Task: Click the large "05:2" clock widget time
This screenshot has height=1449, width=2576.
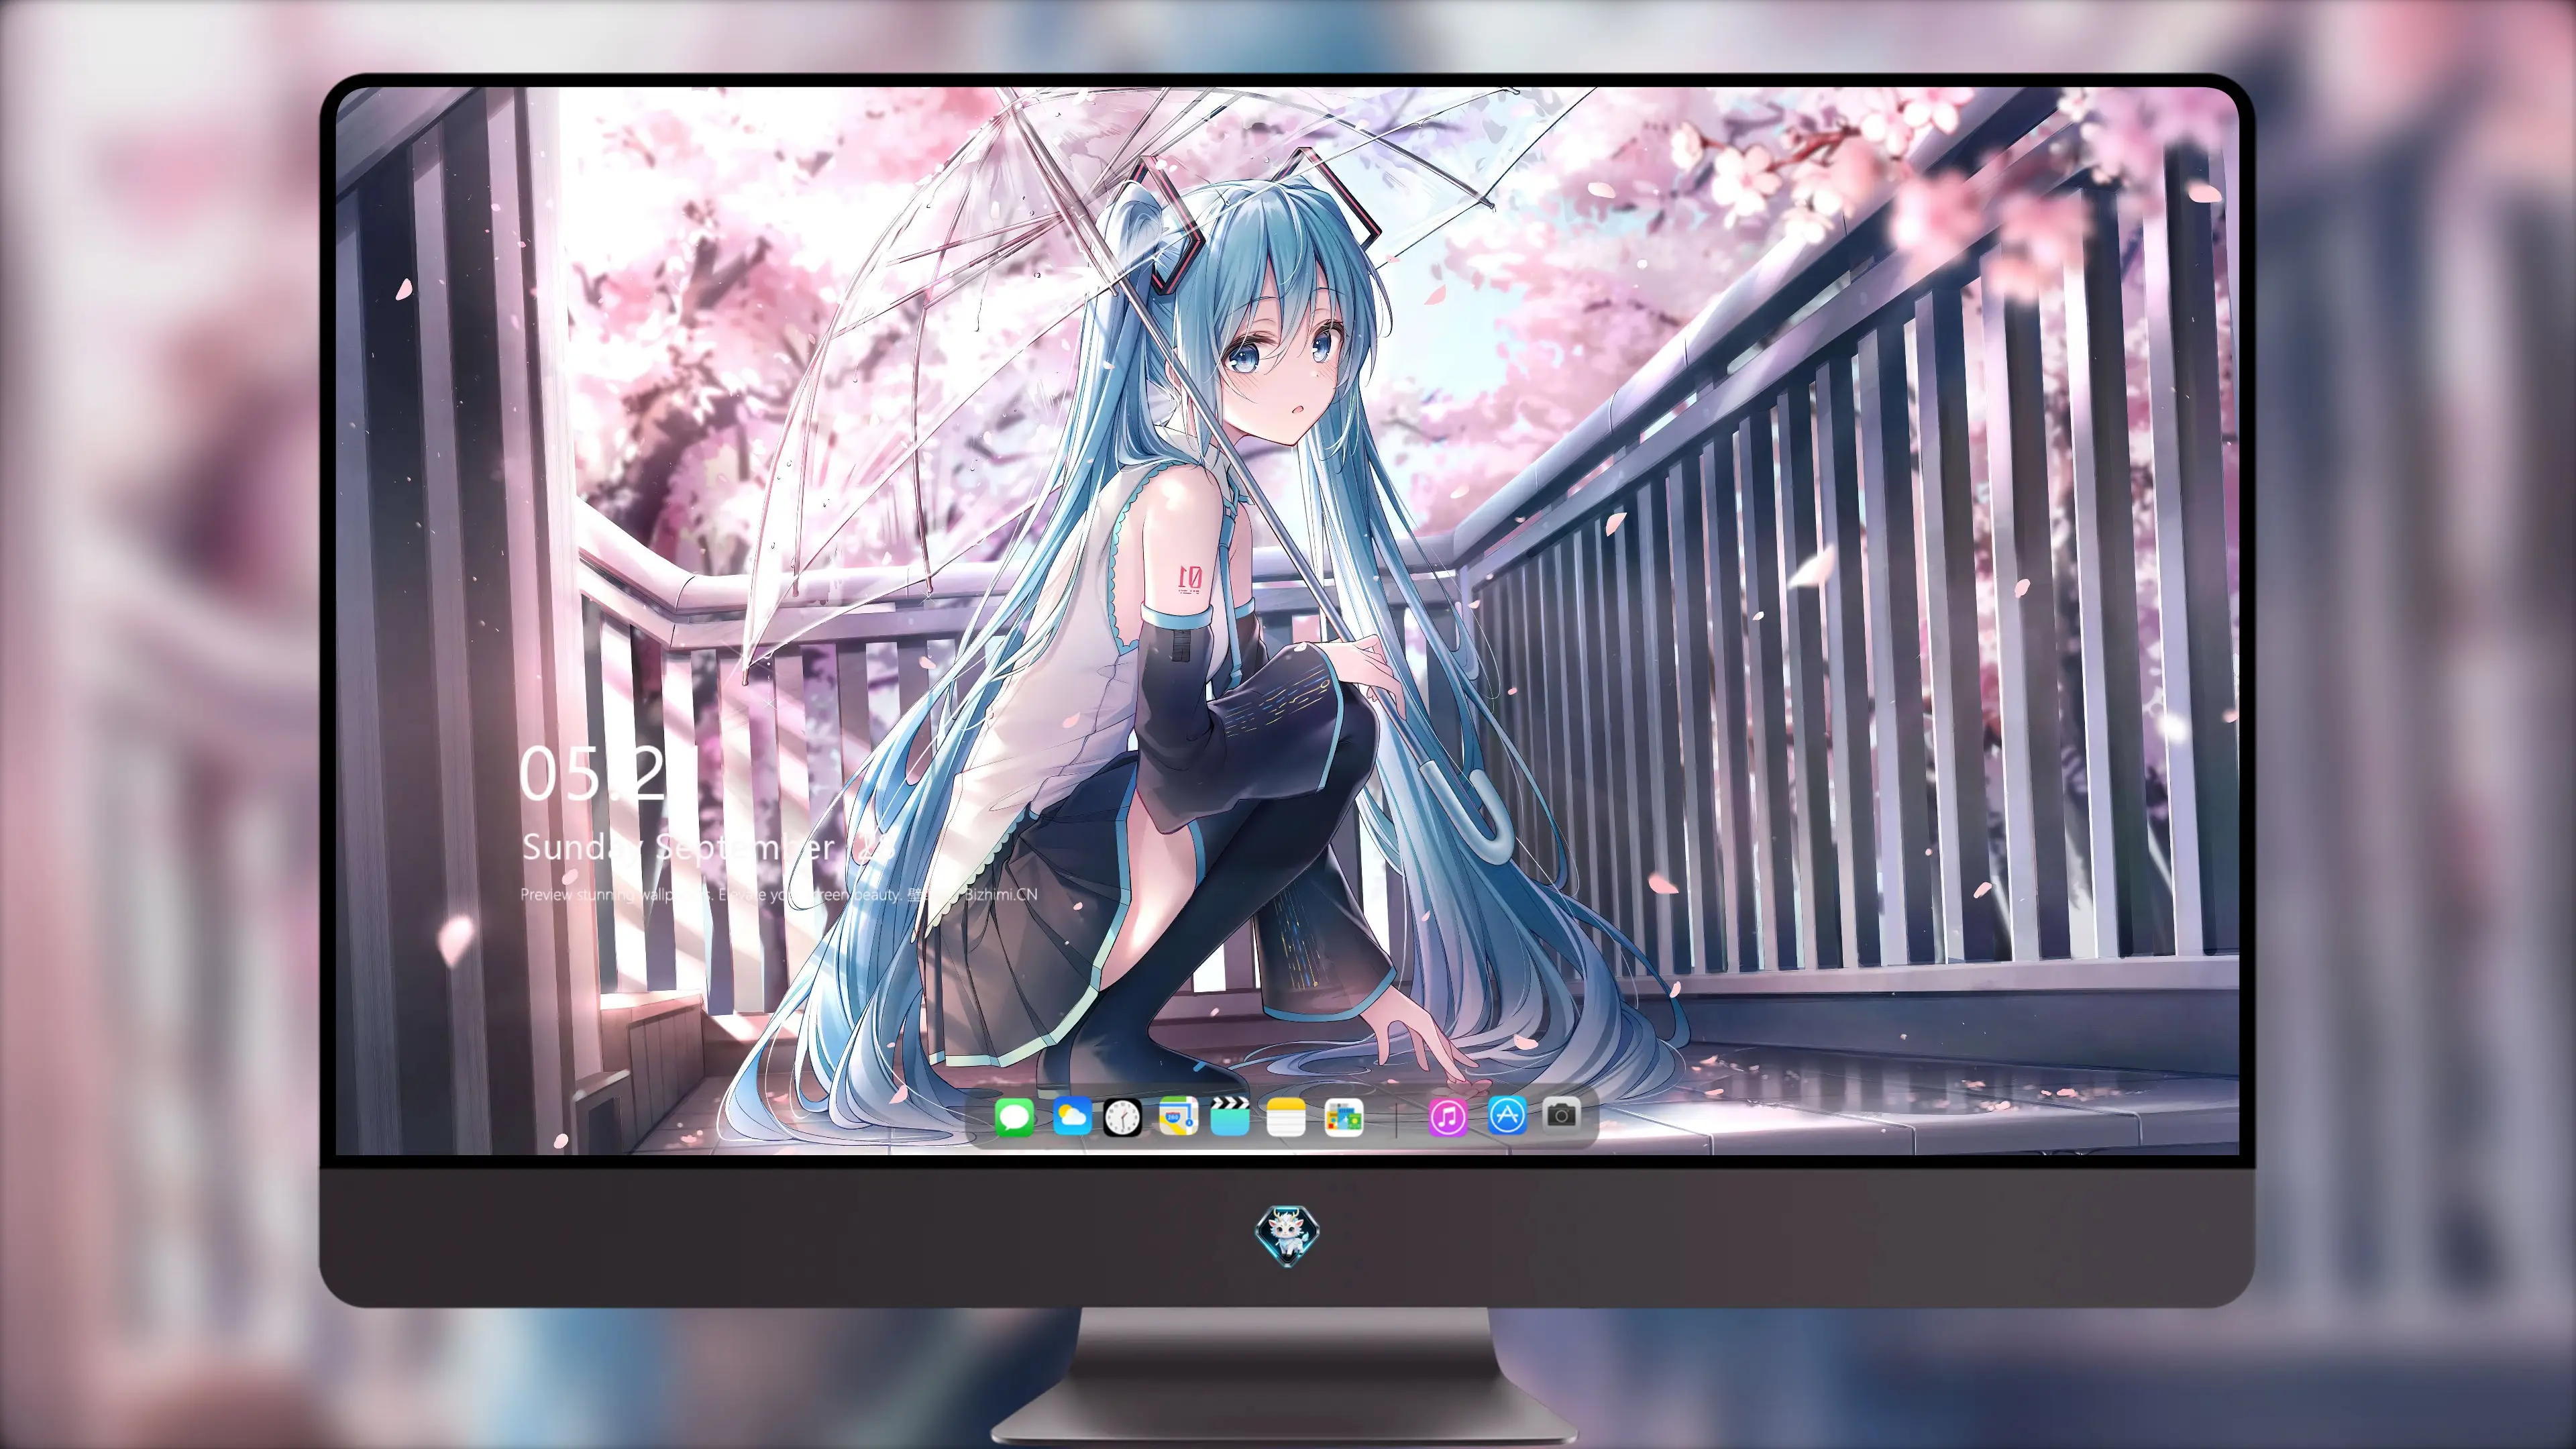Action: (592, 774)
